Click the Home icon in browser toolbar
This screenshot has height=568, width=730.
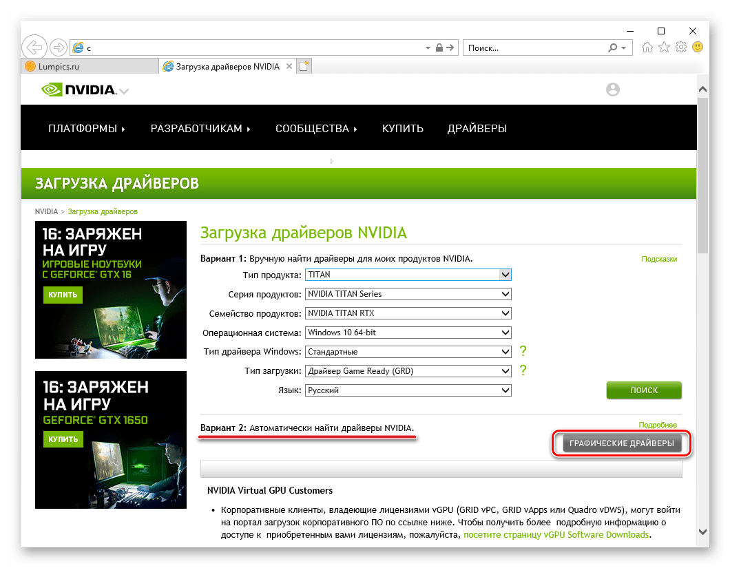pyautogui.click(x=647, y=47)
